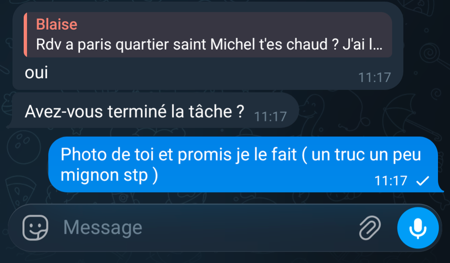
Task: Click the 11:17 timestamp beside 'oui'
Action: (374, 77)
